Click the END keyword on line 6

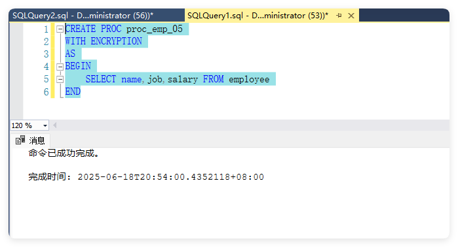tap(73, 91)
